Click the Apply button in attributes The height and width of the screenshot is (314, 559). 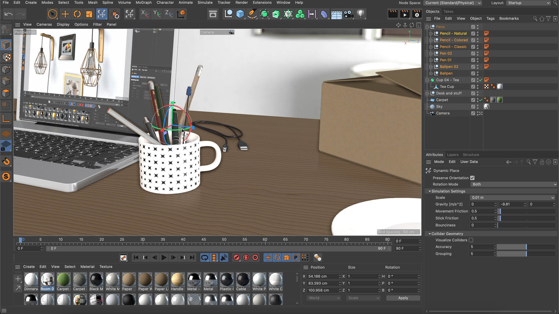[x=403, y=298]
